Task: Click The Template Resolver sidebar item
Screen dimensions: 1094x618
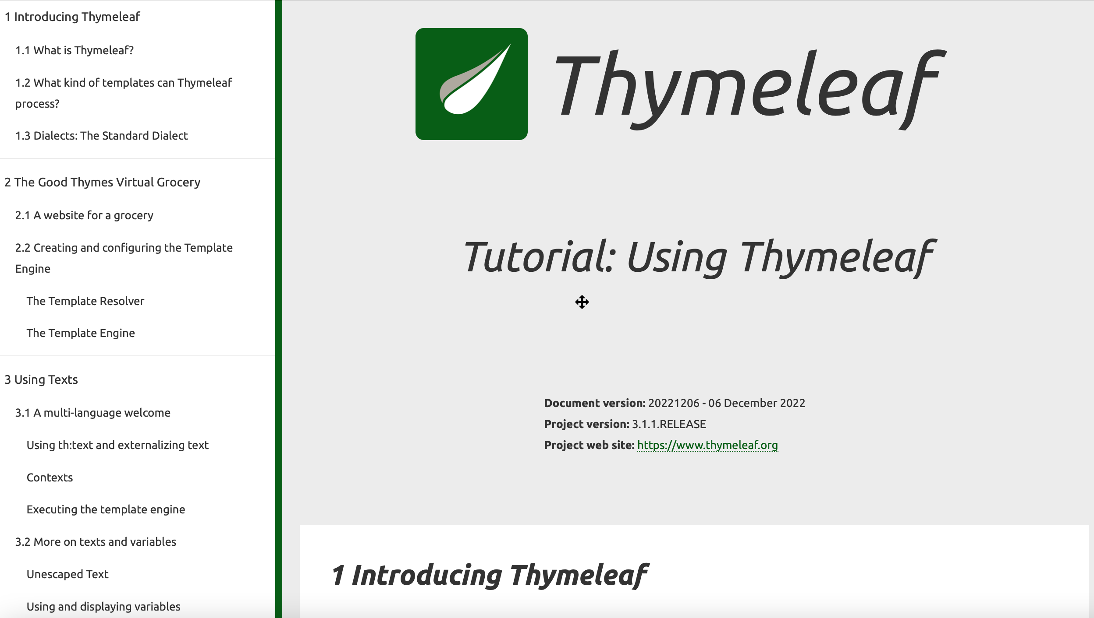Action: (85, 301)
